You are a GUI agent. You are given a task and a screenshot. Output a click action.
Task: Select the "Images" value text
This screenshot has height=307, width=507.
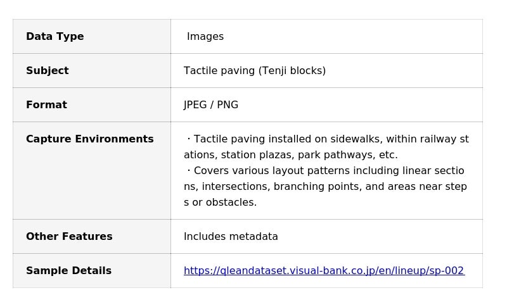pos(205,37)
